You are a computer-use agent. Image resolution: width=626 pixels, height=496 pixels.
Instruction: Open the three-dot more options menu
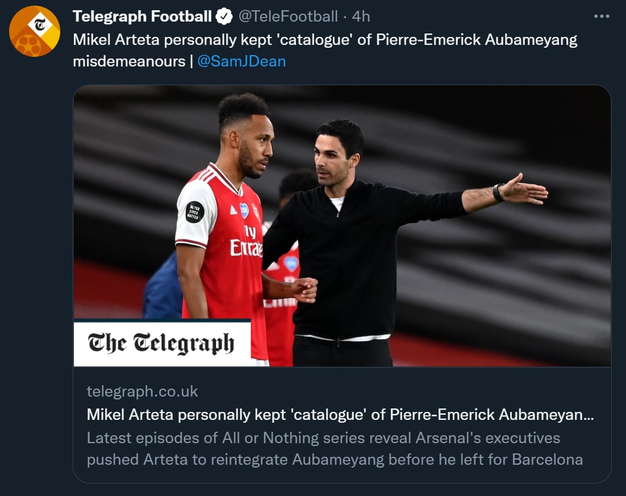[x=601, y=17]
